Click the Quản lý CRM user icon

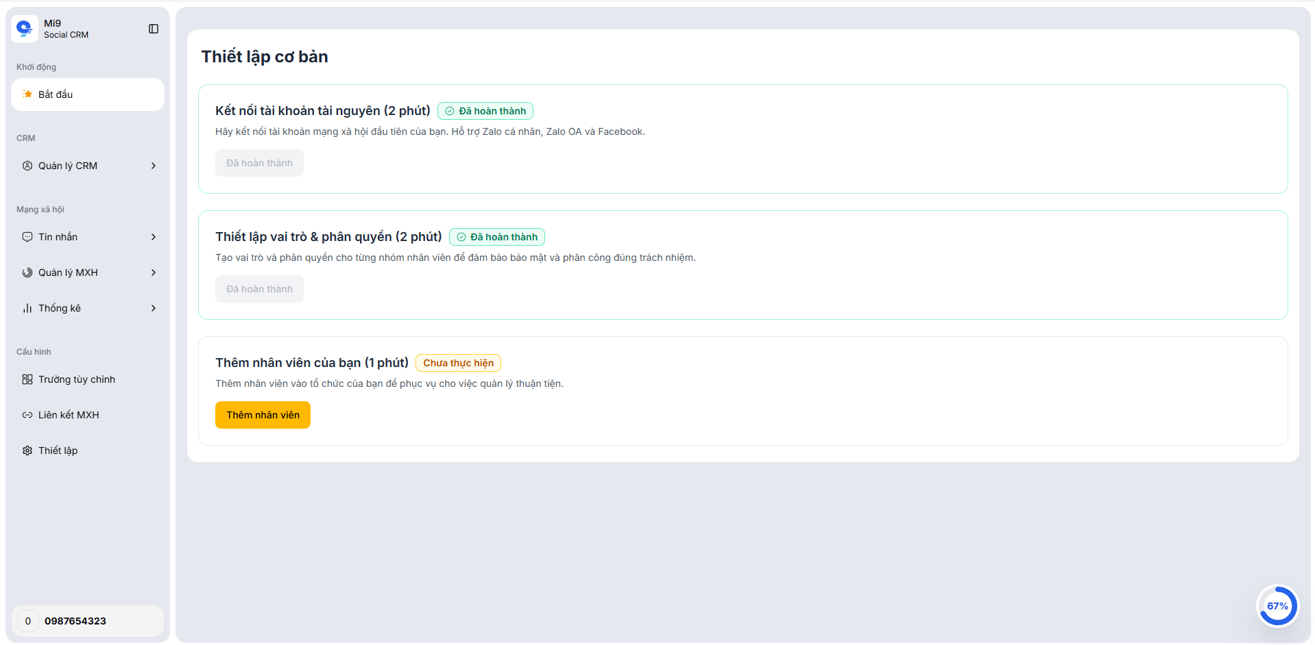point(27,166)
